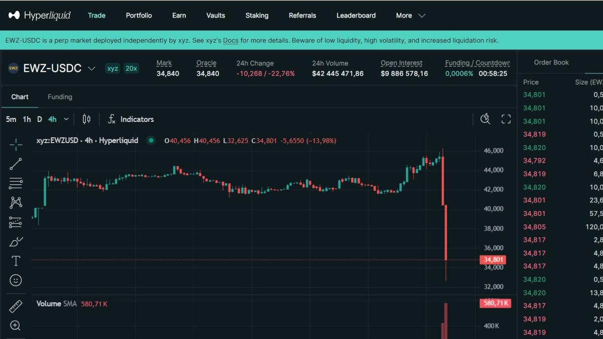The height and width of the screenshot is (339, 603).
Task: Select the ruler measure tool
Action: click(x=16, y=306)
